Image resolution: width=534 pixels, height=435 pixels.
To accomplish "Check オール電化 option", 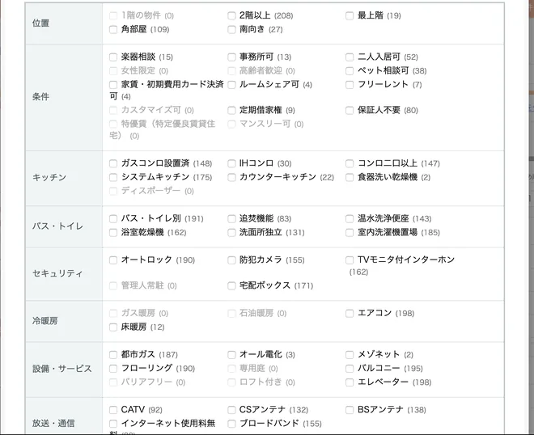I will point(231,355).
